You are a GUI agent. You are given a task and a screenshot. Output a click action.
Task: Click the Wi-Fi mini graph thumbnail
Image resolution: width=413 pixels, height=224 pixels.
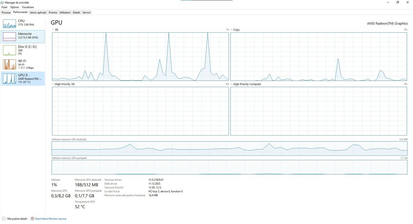click(9, 64)
